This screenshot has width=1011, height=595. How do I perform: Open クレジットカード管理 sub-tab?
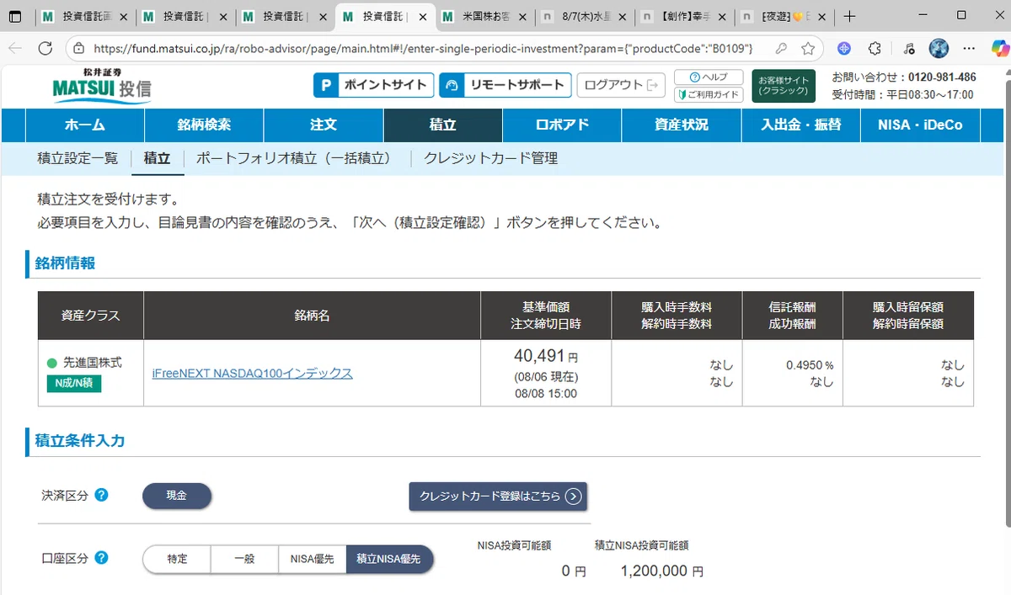(490, 158)
